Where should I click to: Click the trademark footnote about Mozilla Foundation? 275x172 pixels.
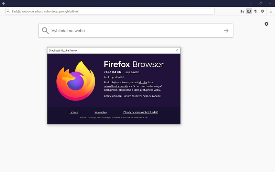pos(114,117)
